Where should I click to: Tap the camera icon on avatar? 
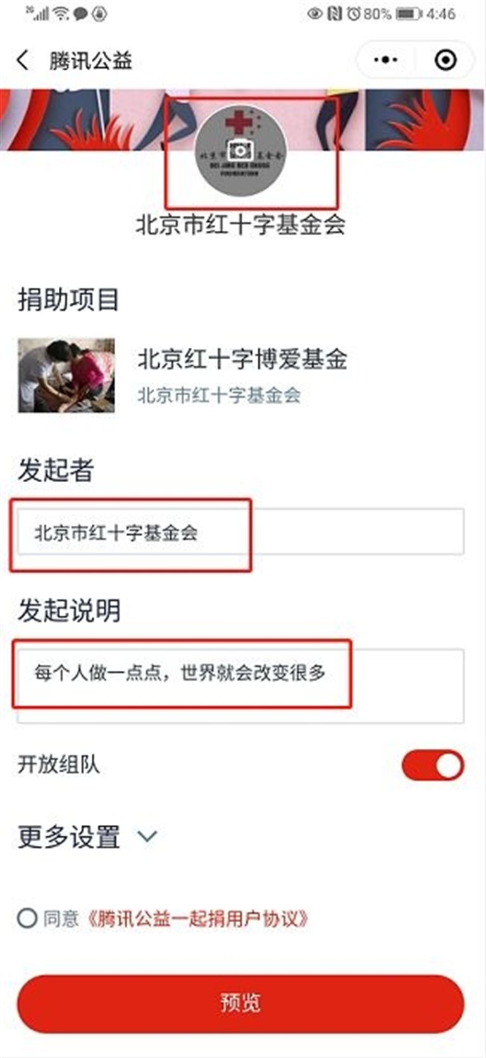pos(240,150)
